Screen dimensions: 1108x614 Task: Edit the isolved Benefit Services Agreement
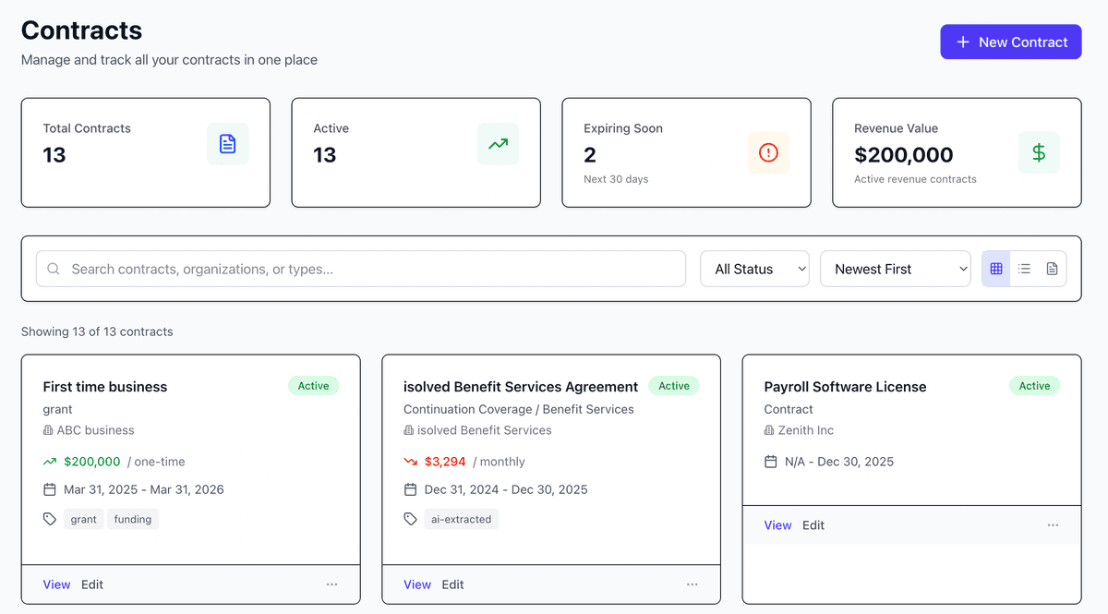coord(452,584)
